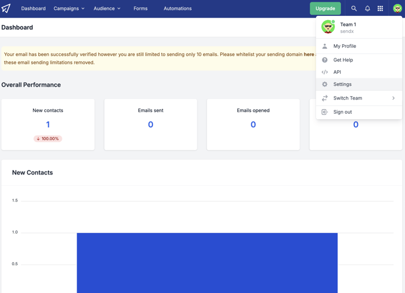
Task: Select API from the user menu
Action: pos(359,72)
